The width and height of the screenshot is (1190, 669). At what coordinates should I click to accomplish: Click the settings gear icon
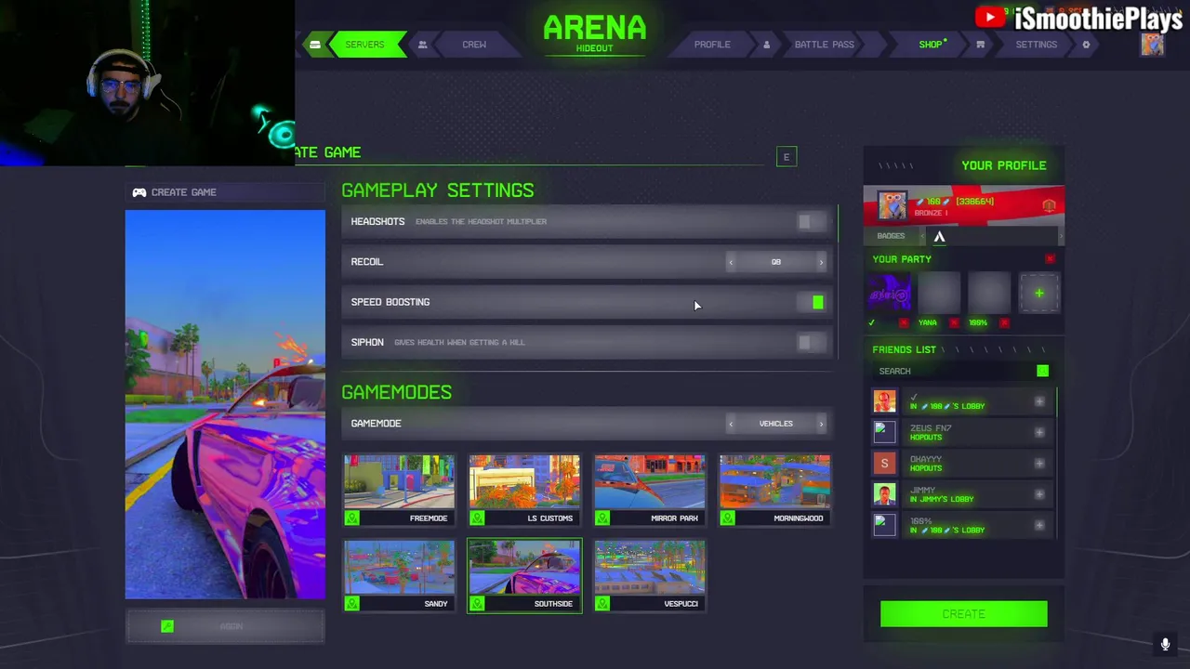click(x=1086, y=45)
